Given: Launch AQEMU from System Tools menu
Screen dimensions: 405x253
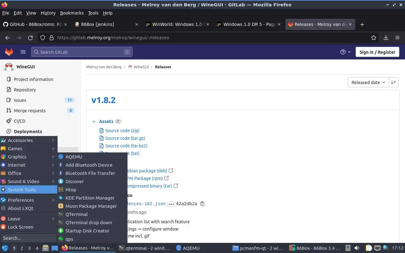Looking at the screenshot, I should [x=92, y=157].
